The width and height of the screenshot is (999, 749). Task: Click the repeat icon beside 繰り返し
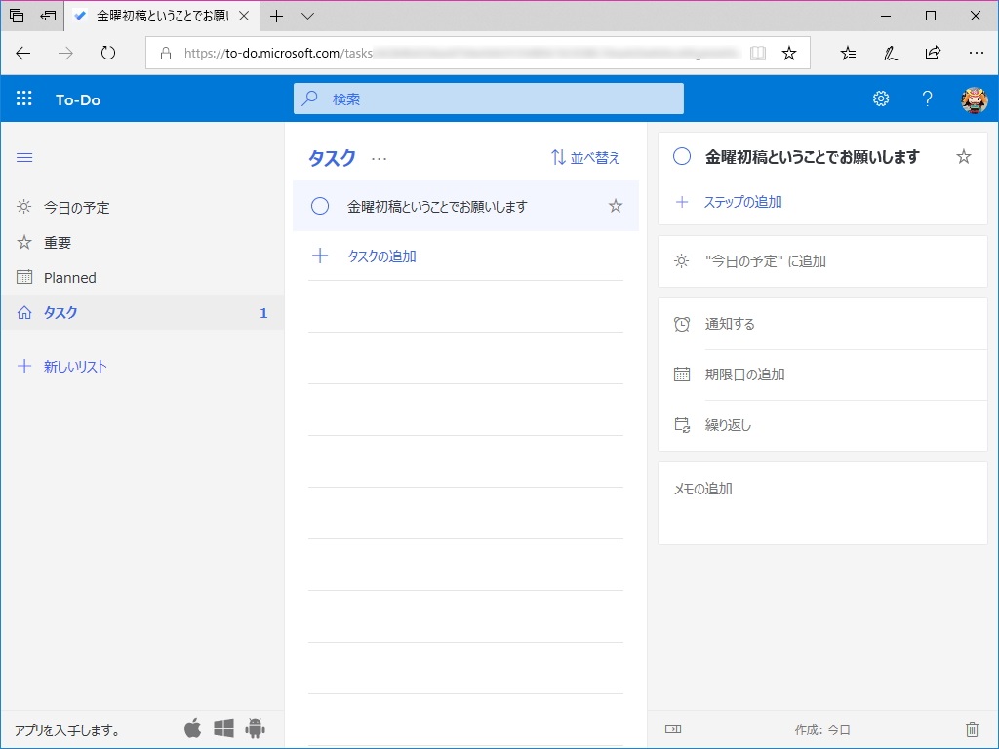(680, 425)
